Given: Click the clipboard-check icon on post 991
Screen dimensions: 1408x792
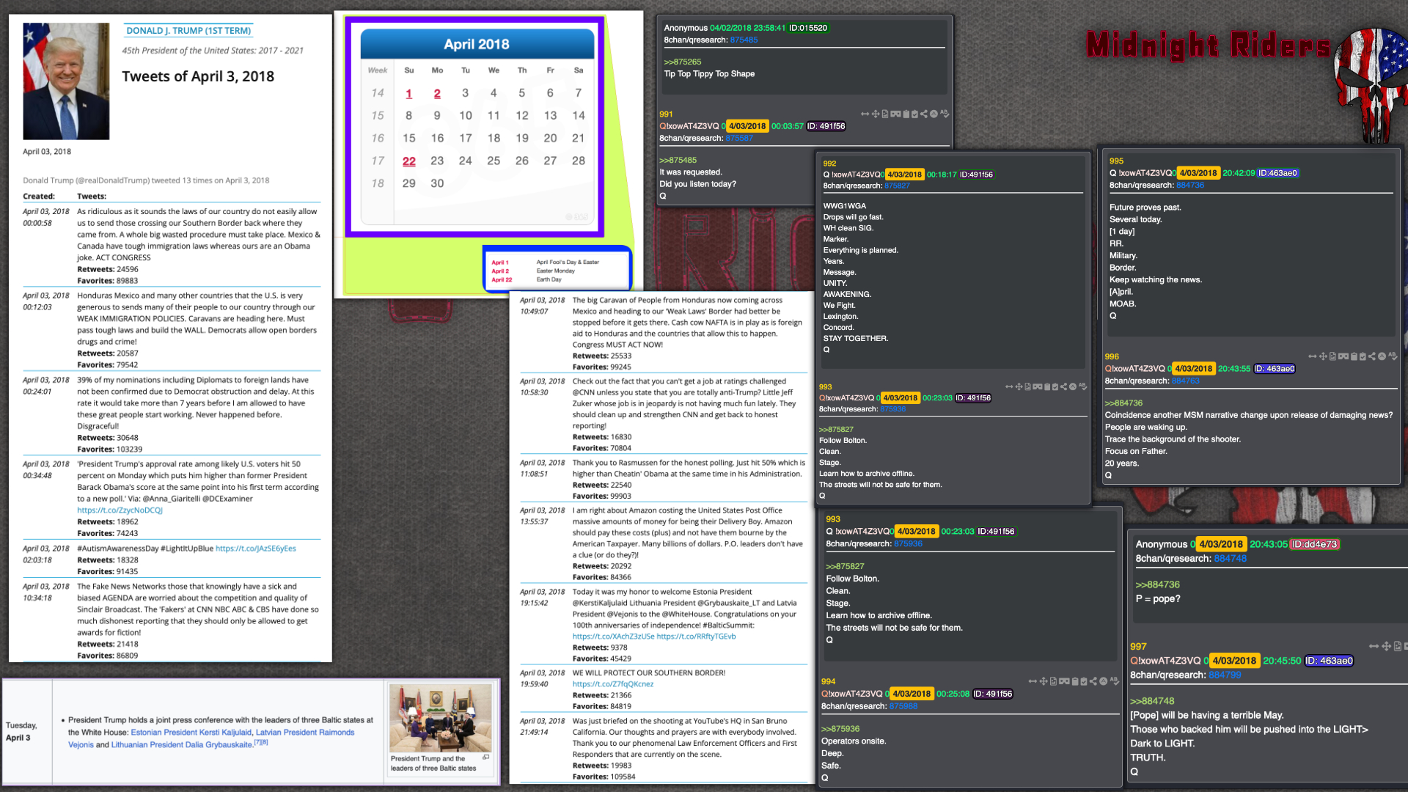Looking at the screenshot, I should (x=914, y=114).
